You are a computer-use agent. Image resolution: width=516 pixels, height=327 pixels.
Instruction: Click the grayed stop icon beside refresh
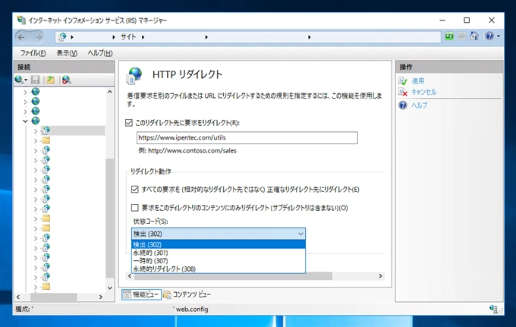coord(461,36)
